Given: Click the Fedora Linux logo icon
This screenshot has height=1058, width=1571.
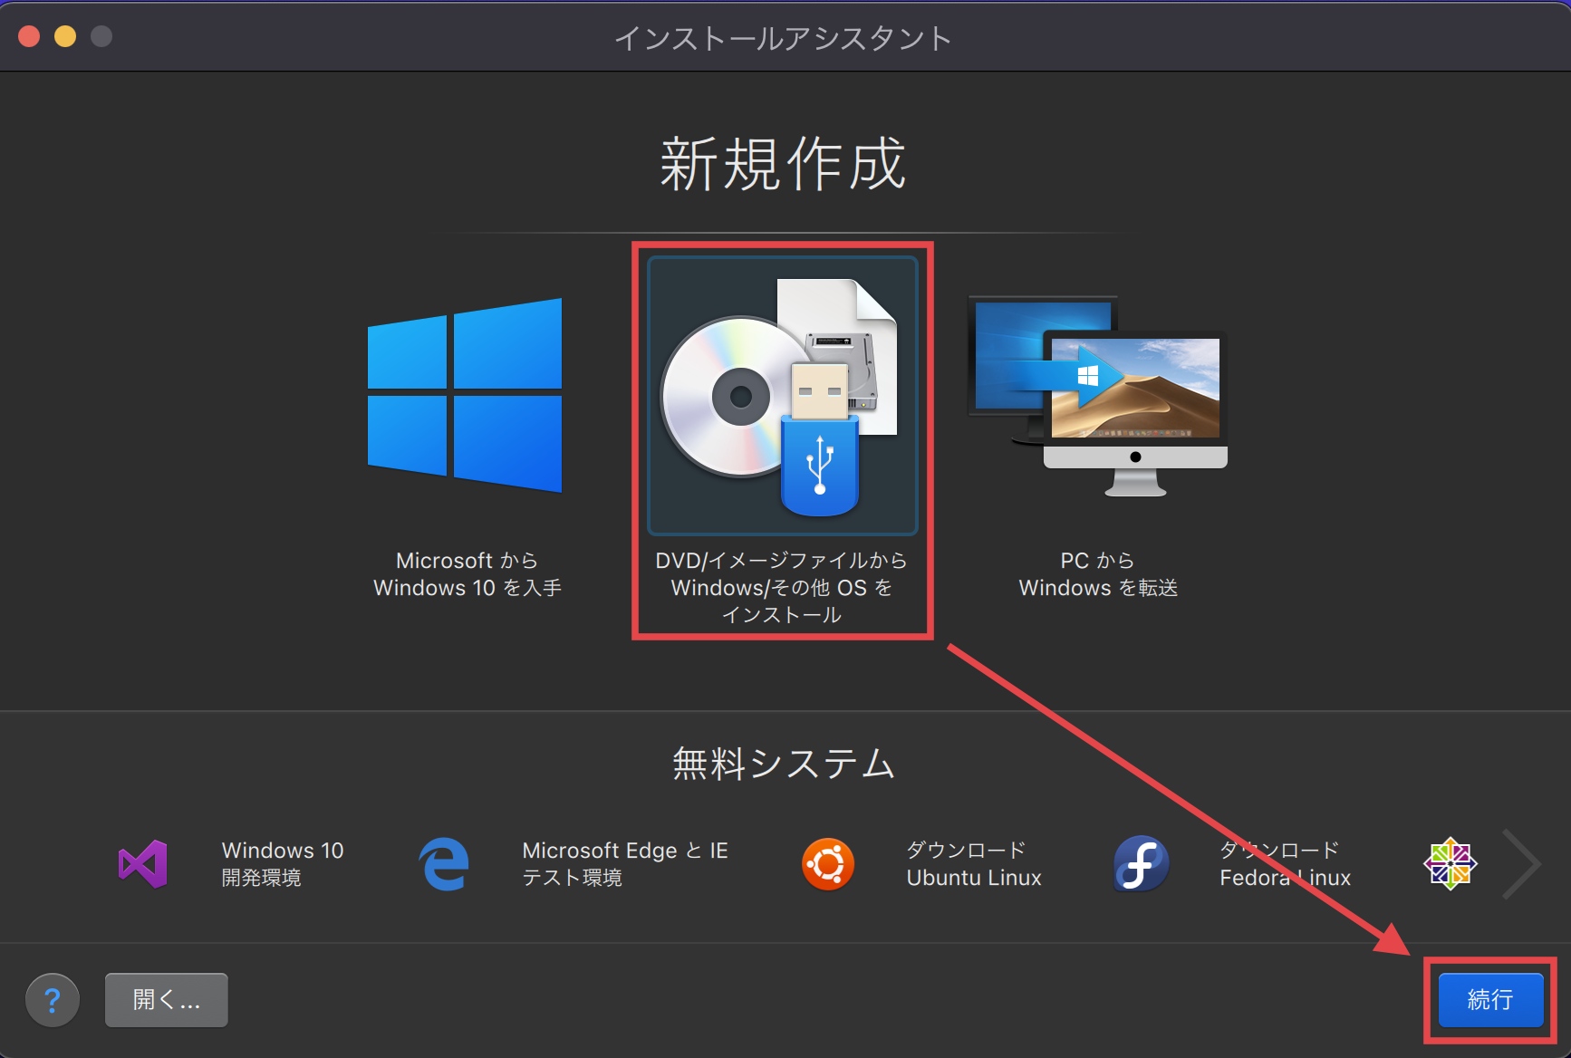Looking at the screenshot, I should click(1141, 864).
